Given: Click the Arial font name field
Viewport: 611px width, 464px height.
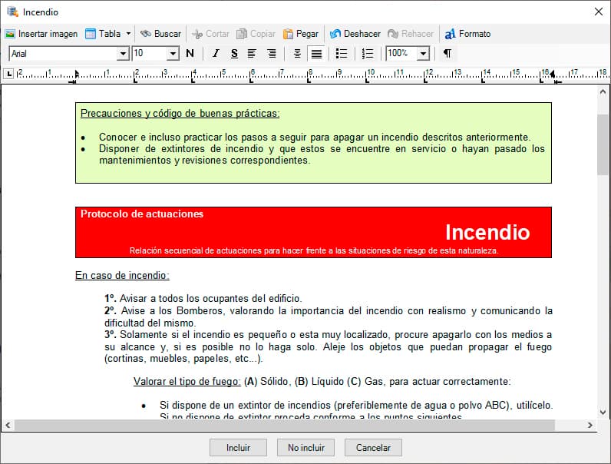Looking at the screenshot, I should (x=63, y=54).
